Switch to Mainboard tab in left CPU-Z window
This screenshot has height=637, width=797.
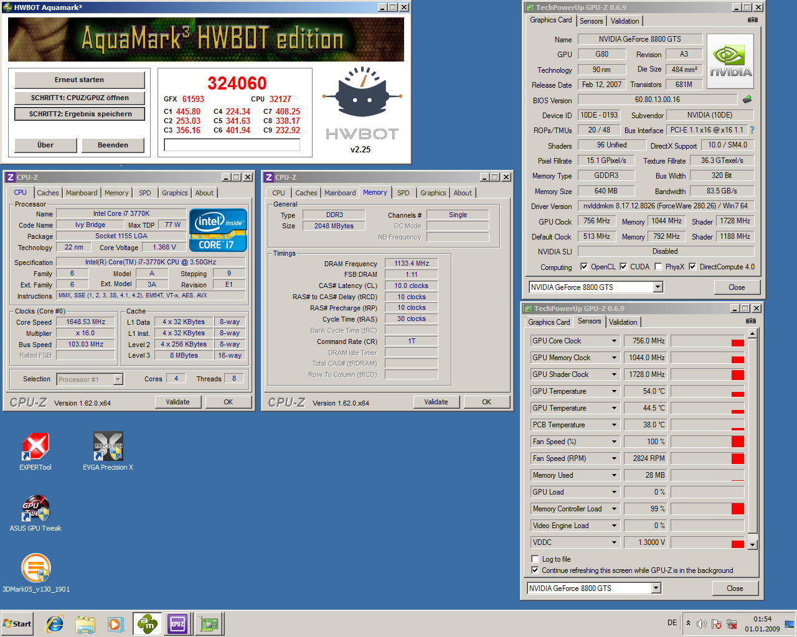click(x=82, y=193)
